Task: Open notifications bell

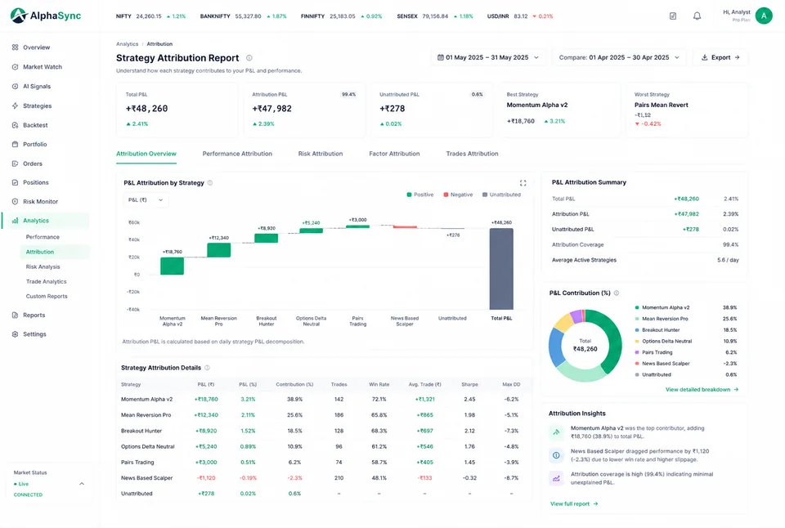Action: coord(697,16)
